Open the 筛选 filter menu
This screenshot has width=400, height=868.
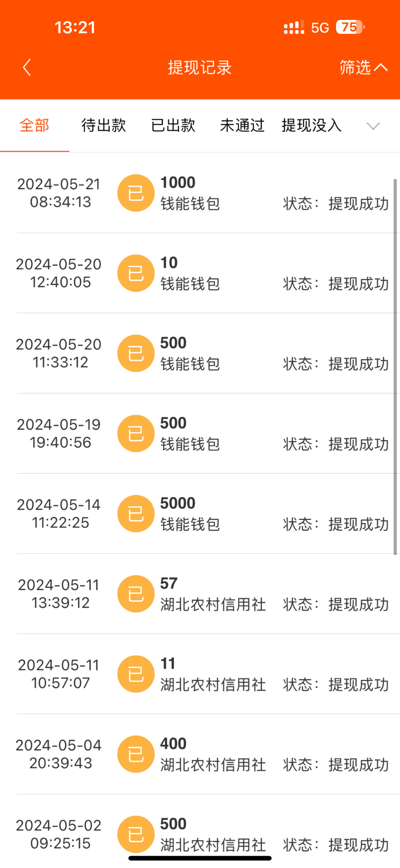[x=363, y=68]
